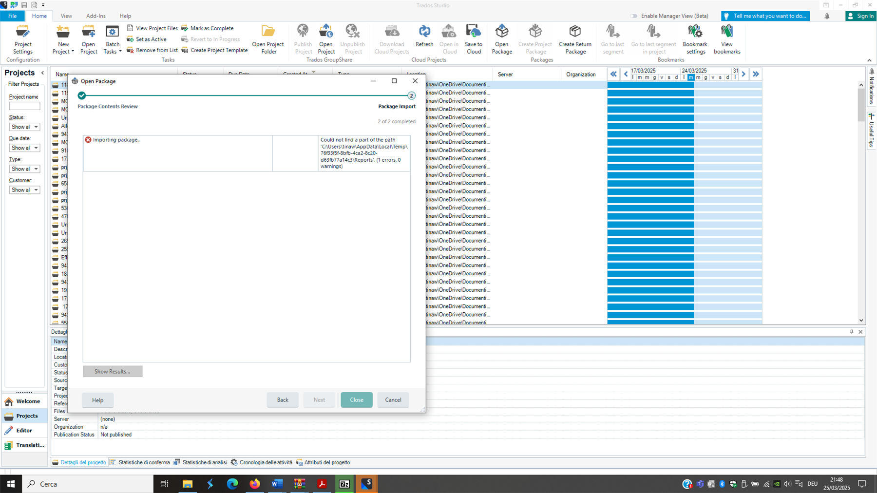The height and width of the screenshot is (493, 877).
Task: Switch to the Add-Ins ribbon tab
Action: pos(96,16)
